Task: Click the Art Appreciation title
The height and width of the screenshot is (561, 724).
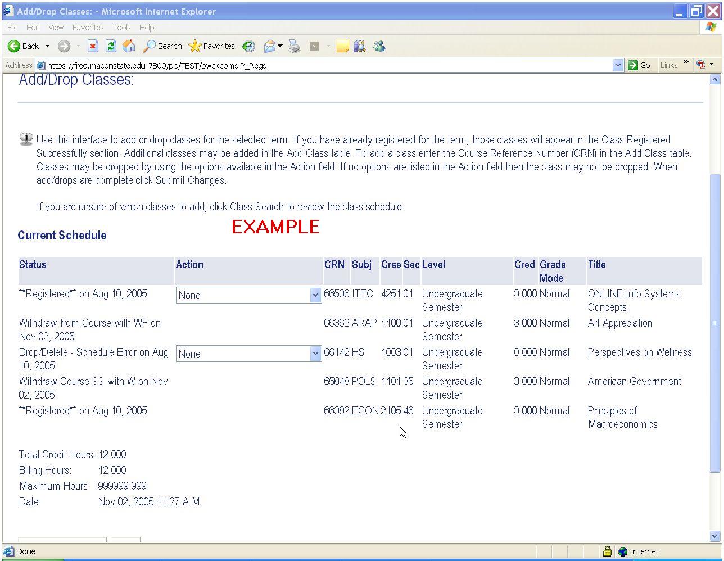Action: click(x=620, y=323)
